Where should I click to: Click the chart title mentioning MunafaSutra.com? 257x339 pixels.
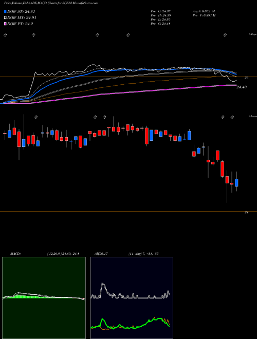51,3
